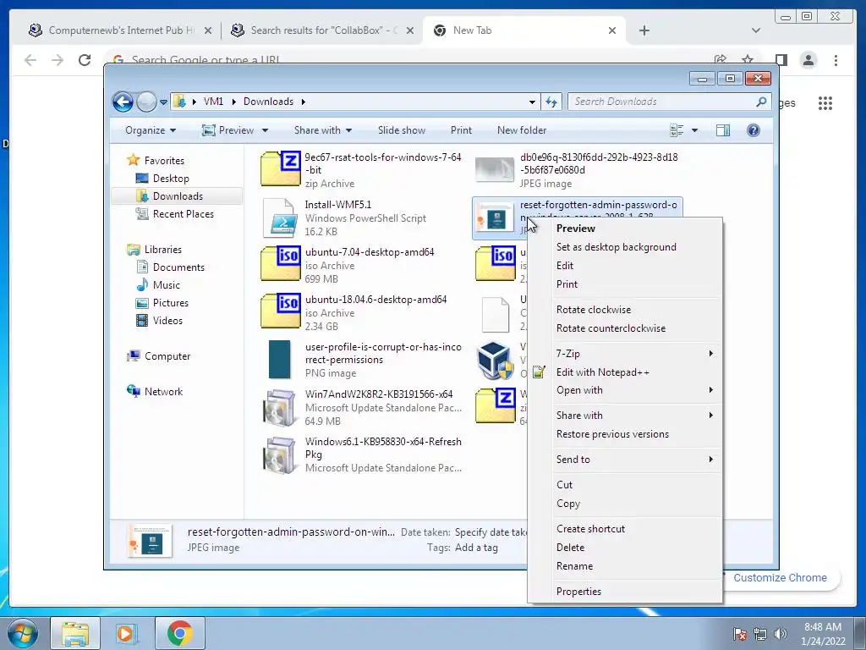Choose Set as desktop background
The width and height of the screenshot is (866, 650).
point(616,247)
